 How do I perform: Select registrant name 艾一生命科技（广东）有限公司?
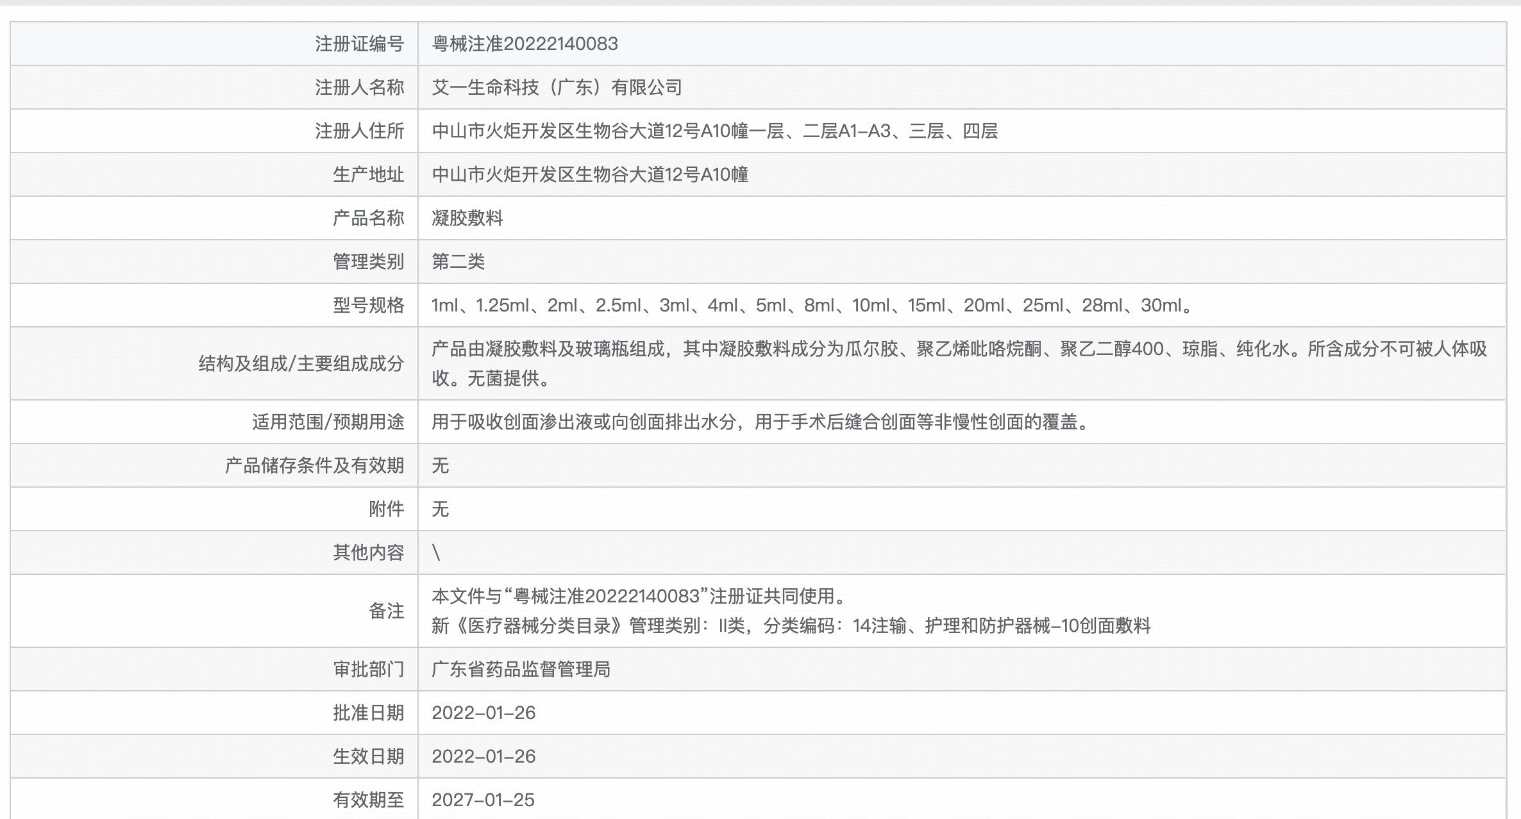coord(557,87)
